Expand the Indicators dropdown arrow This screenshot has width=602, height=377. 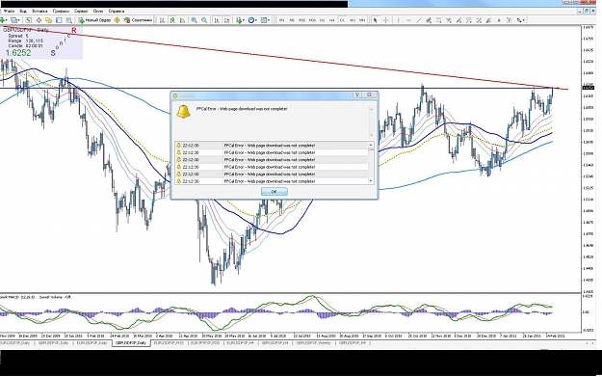pos(244,20)
